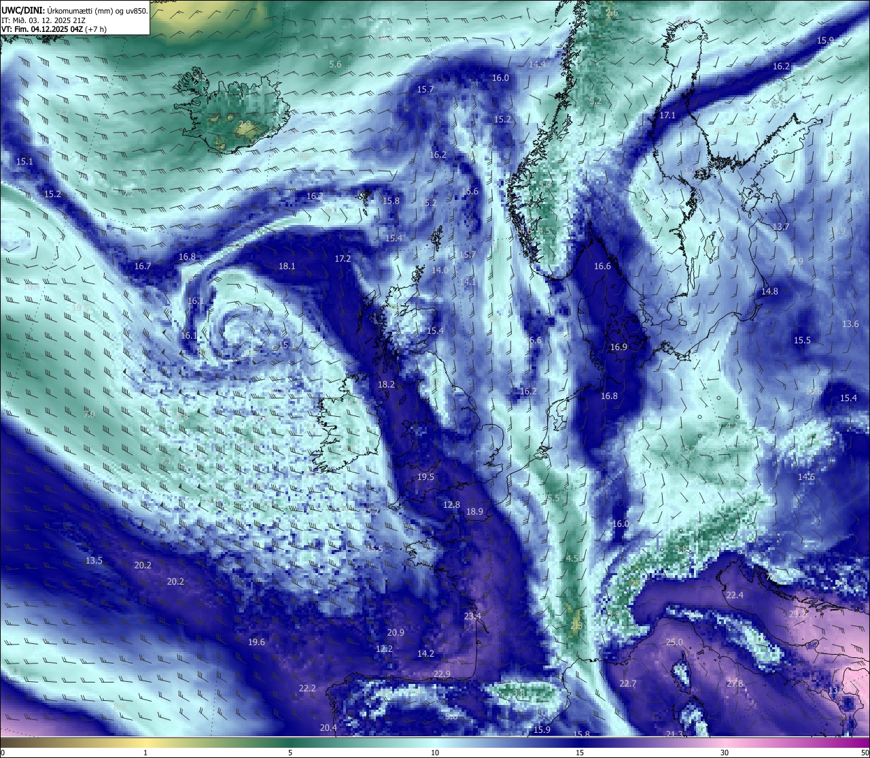This screenshot has height=758, width=870.
Task: Click the 17.1 value over the Gulf of Bothnia
Action: [667, 116]
